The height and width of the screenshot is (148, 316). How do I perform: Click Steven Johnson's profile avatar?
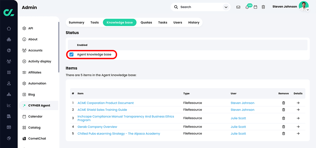(x=303, y=6)
